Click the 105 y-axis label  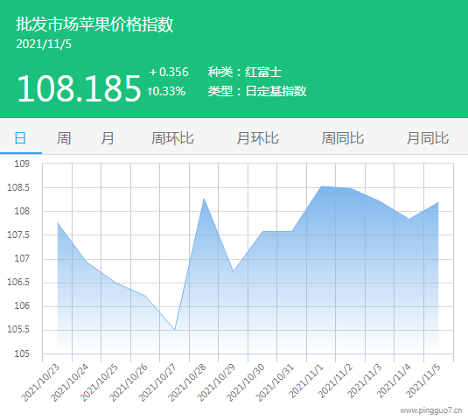[x=22, y=353]
